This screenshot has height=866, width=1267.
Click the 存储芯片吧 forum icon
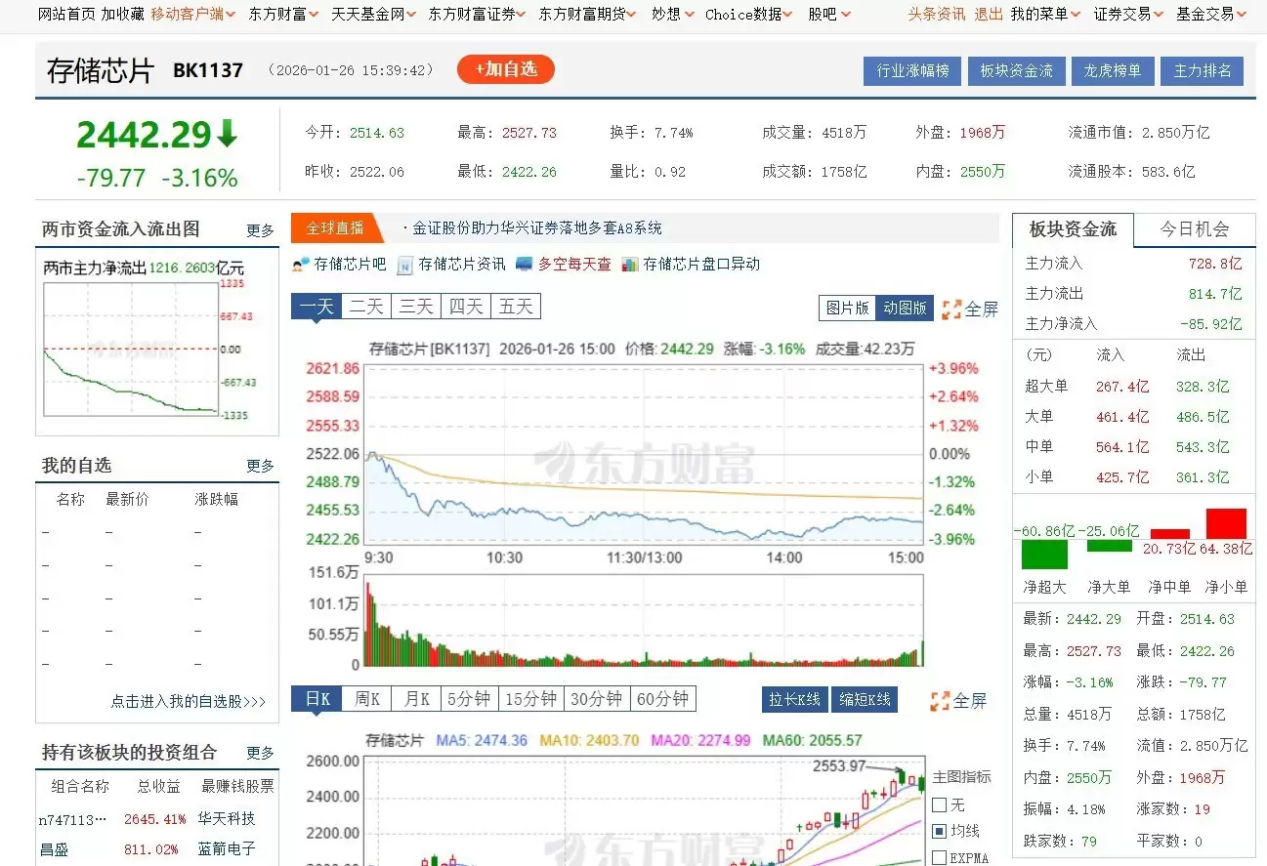pyautogui.click(x=301, y=265)
